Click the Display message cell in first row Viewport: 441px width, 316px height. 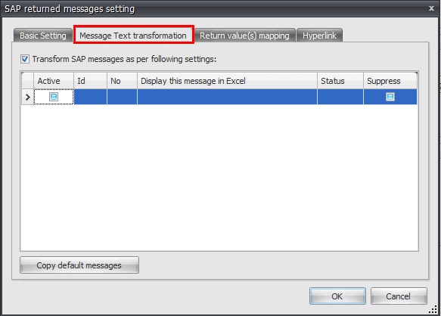[227, 97]
